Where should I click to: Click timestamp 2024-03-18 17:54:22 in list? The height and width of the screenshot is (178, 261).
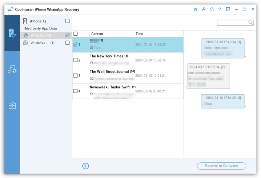[x=150, y=45]
